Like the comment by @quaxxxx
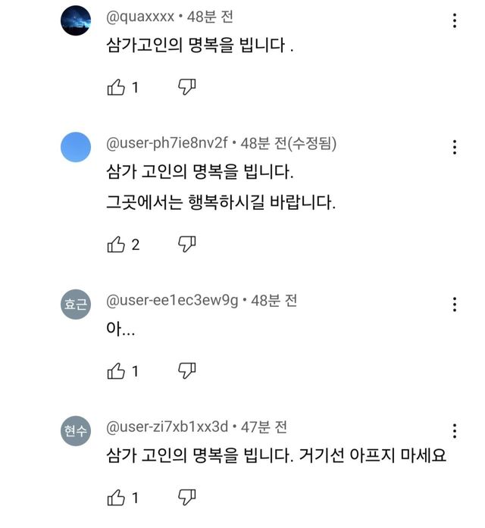 116,87
